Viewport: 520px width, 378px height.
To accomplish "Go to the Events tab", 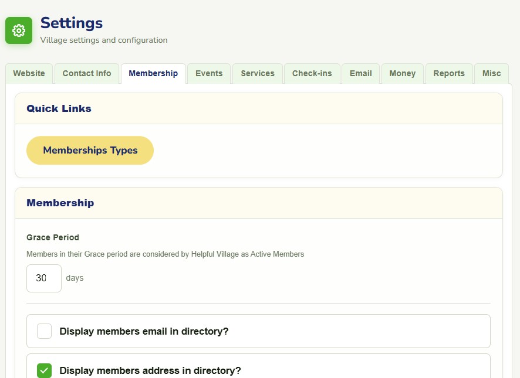I will [209, 73].
